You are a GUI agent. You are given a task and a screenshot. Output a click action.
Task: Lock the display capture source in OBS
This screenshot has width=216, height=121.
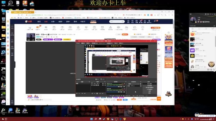click(105, 85)
